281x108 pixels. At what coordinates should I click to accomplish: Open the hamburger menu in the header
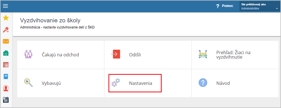click(x=5, y=6)
